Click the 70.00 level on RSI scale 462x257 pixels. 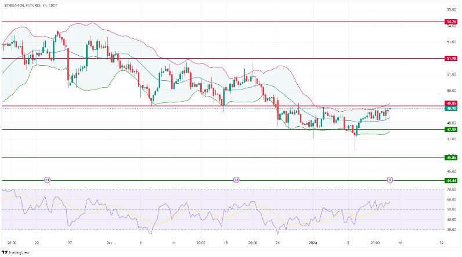(450, 190)
